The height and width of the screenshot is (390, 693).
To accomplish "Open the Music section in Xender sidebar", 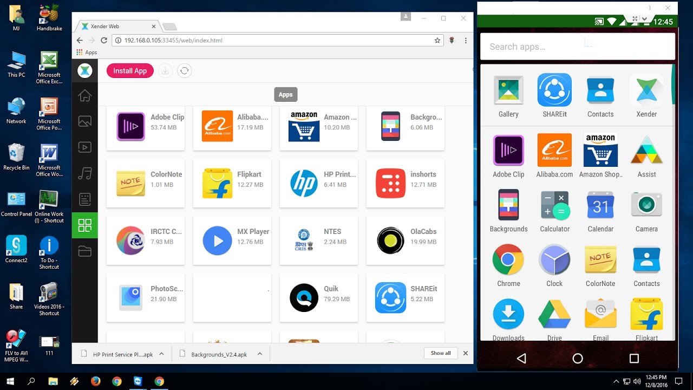I will click(84, 173).
